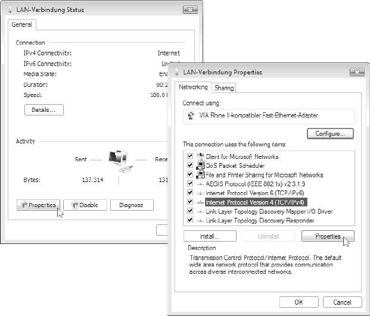Select QoS Packet Scheduler row text
Image resolution: width=370 pixels, height=316 pixels.
[x=235, y=165]
